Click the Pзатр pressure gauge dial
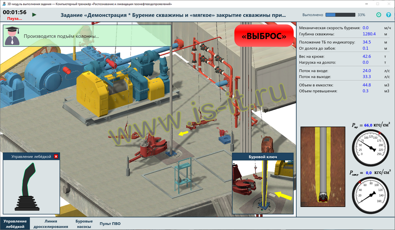Image resolution: width=395 pixels, height=230 pixels. 370,195
